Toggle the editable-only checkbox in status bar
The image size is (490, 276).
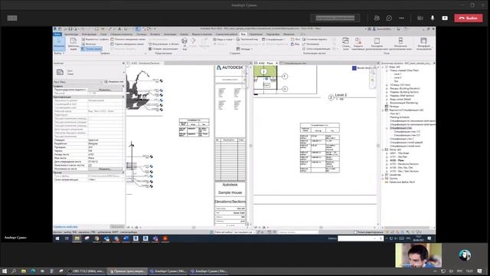pos(355,232)
